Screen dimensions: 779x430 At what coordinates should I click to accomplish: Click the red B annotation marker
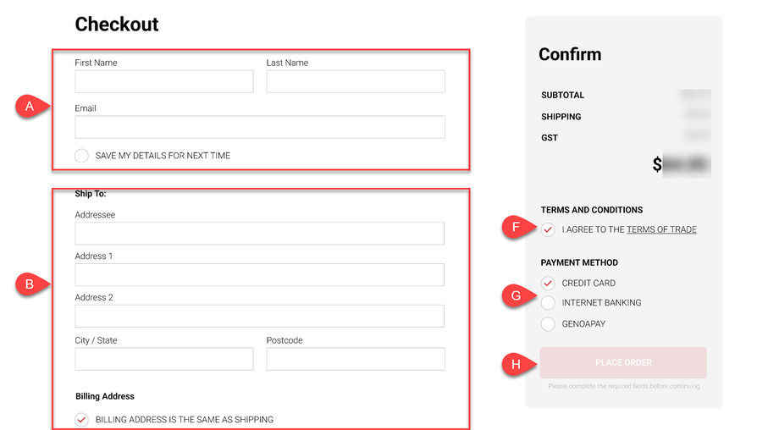click(x=29, y=284)
